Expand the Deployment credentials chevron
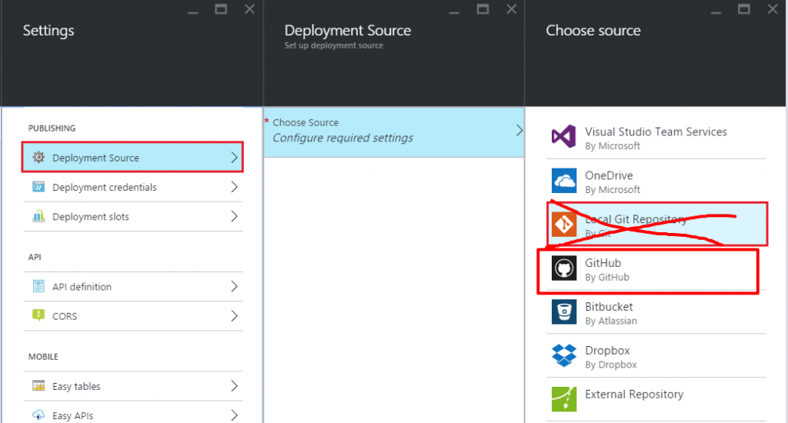 click(234, 187)
